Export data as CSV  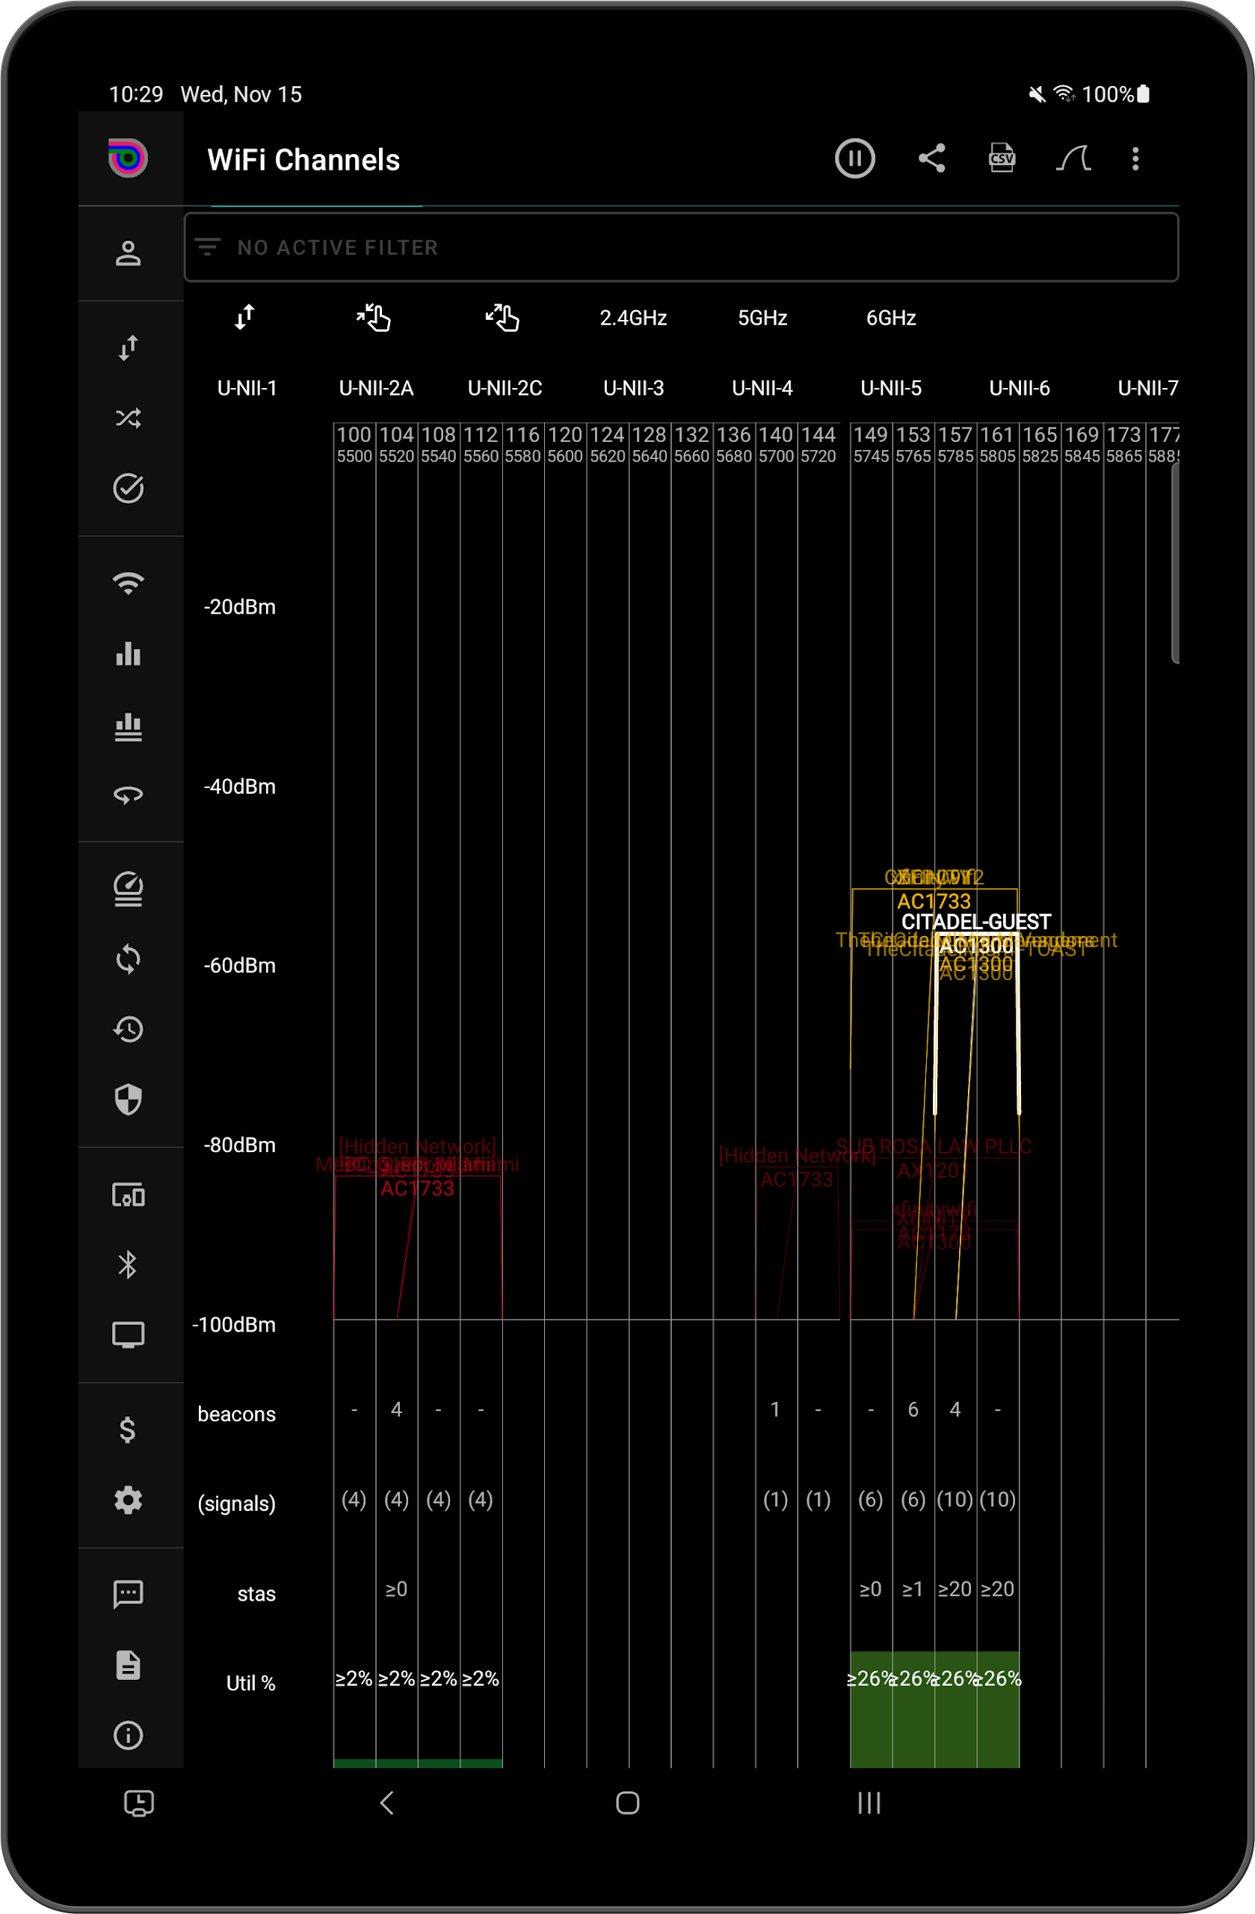click(x=1002, y=159)
